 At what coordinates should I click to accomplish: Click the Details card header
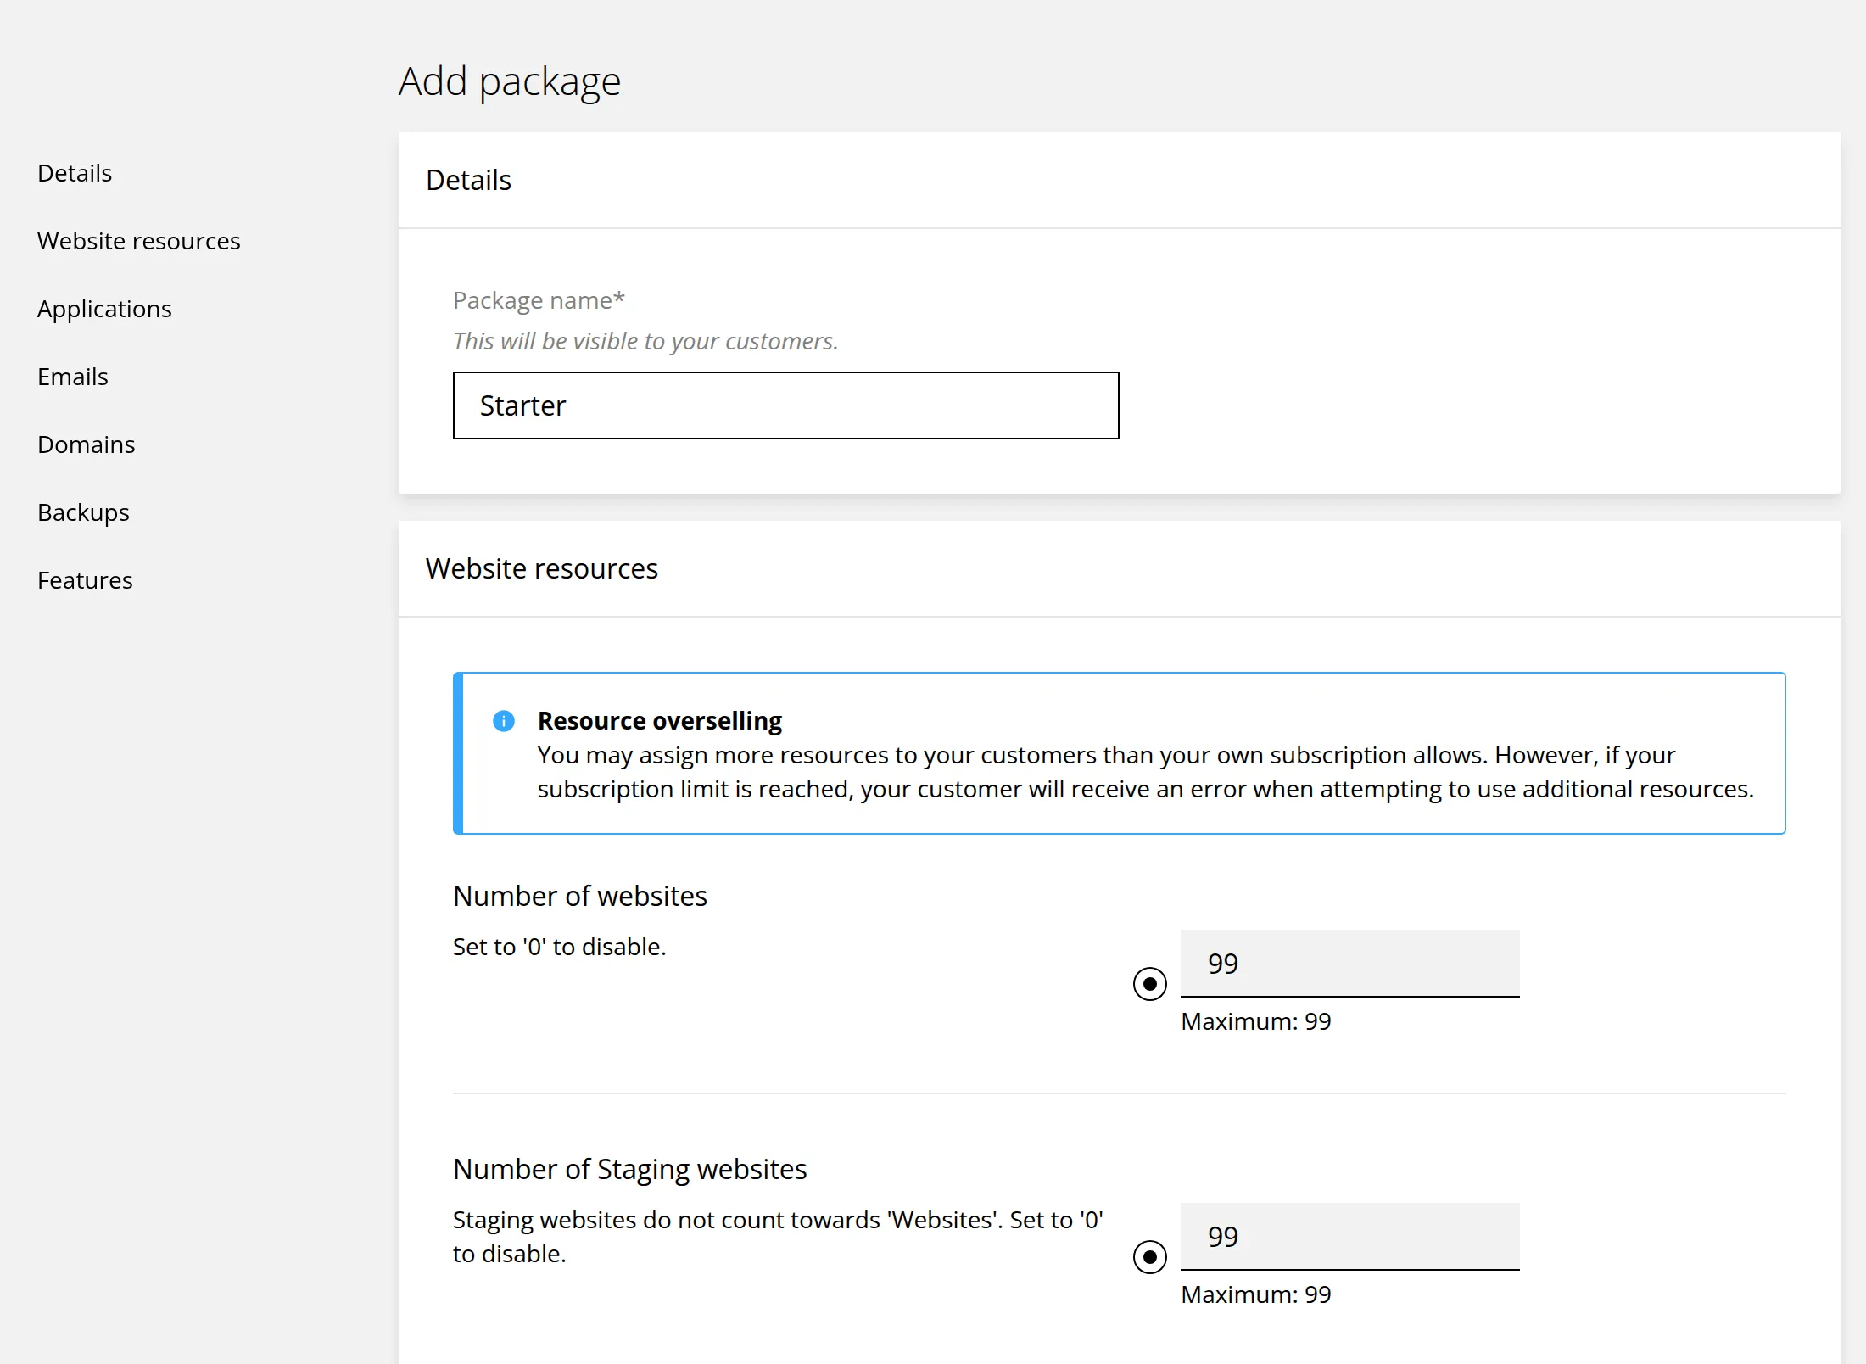(1120, 180)
